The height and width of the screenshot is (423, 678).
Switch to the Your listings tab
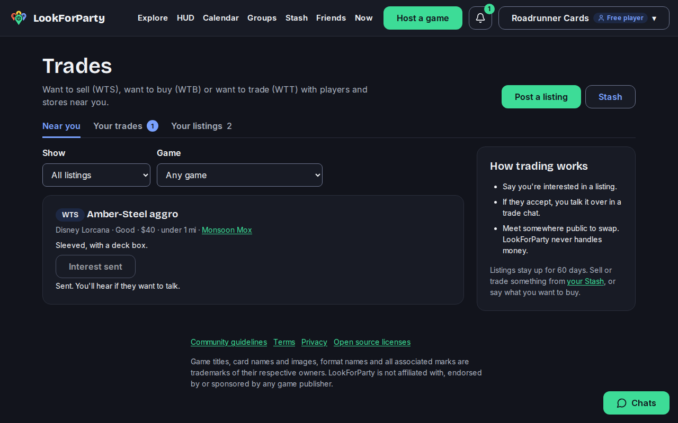(x=201, y=126)
